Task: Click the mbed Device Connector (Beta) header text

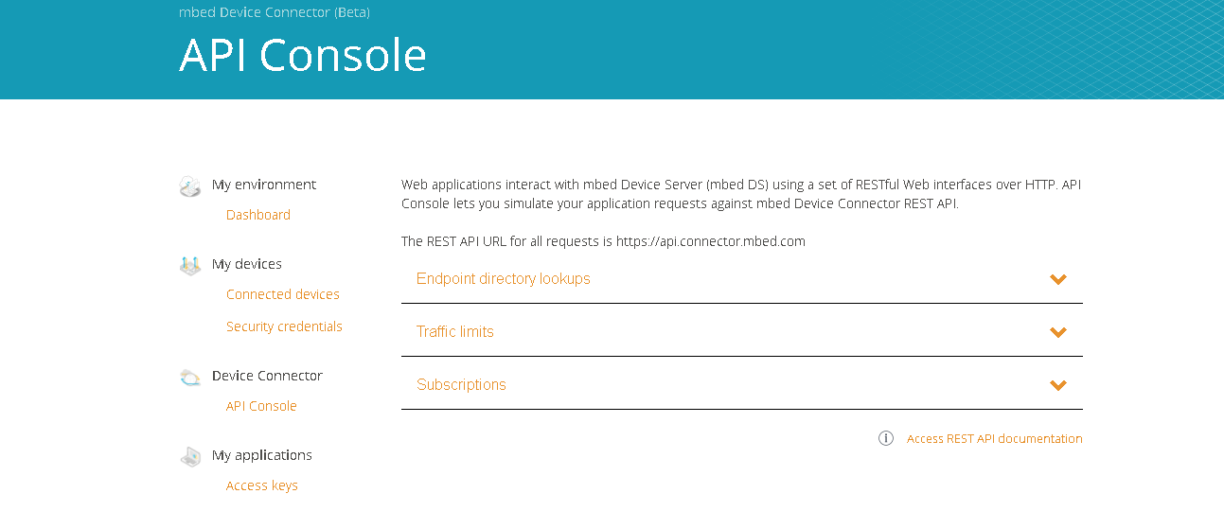Action: point(275,12)
